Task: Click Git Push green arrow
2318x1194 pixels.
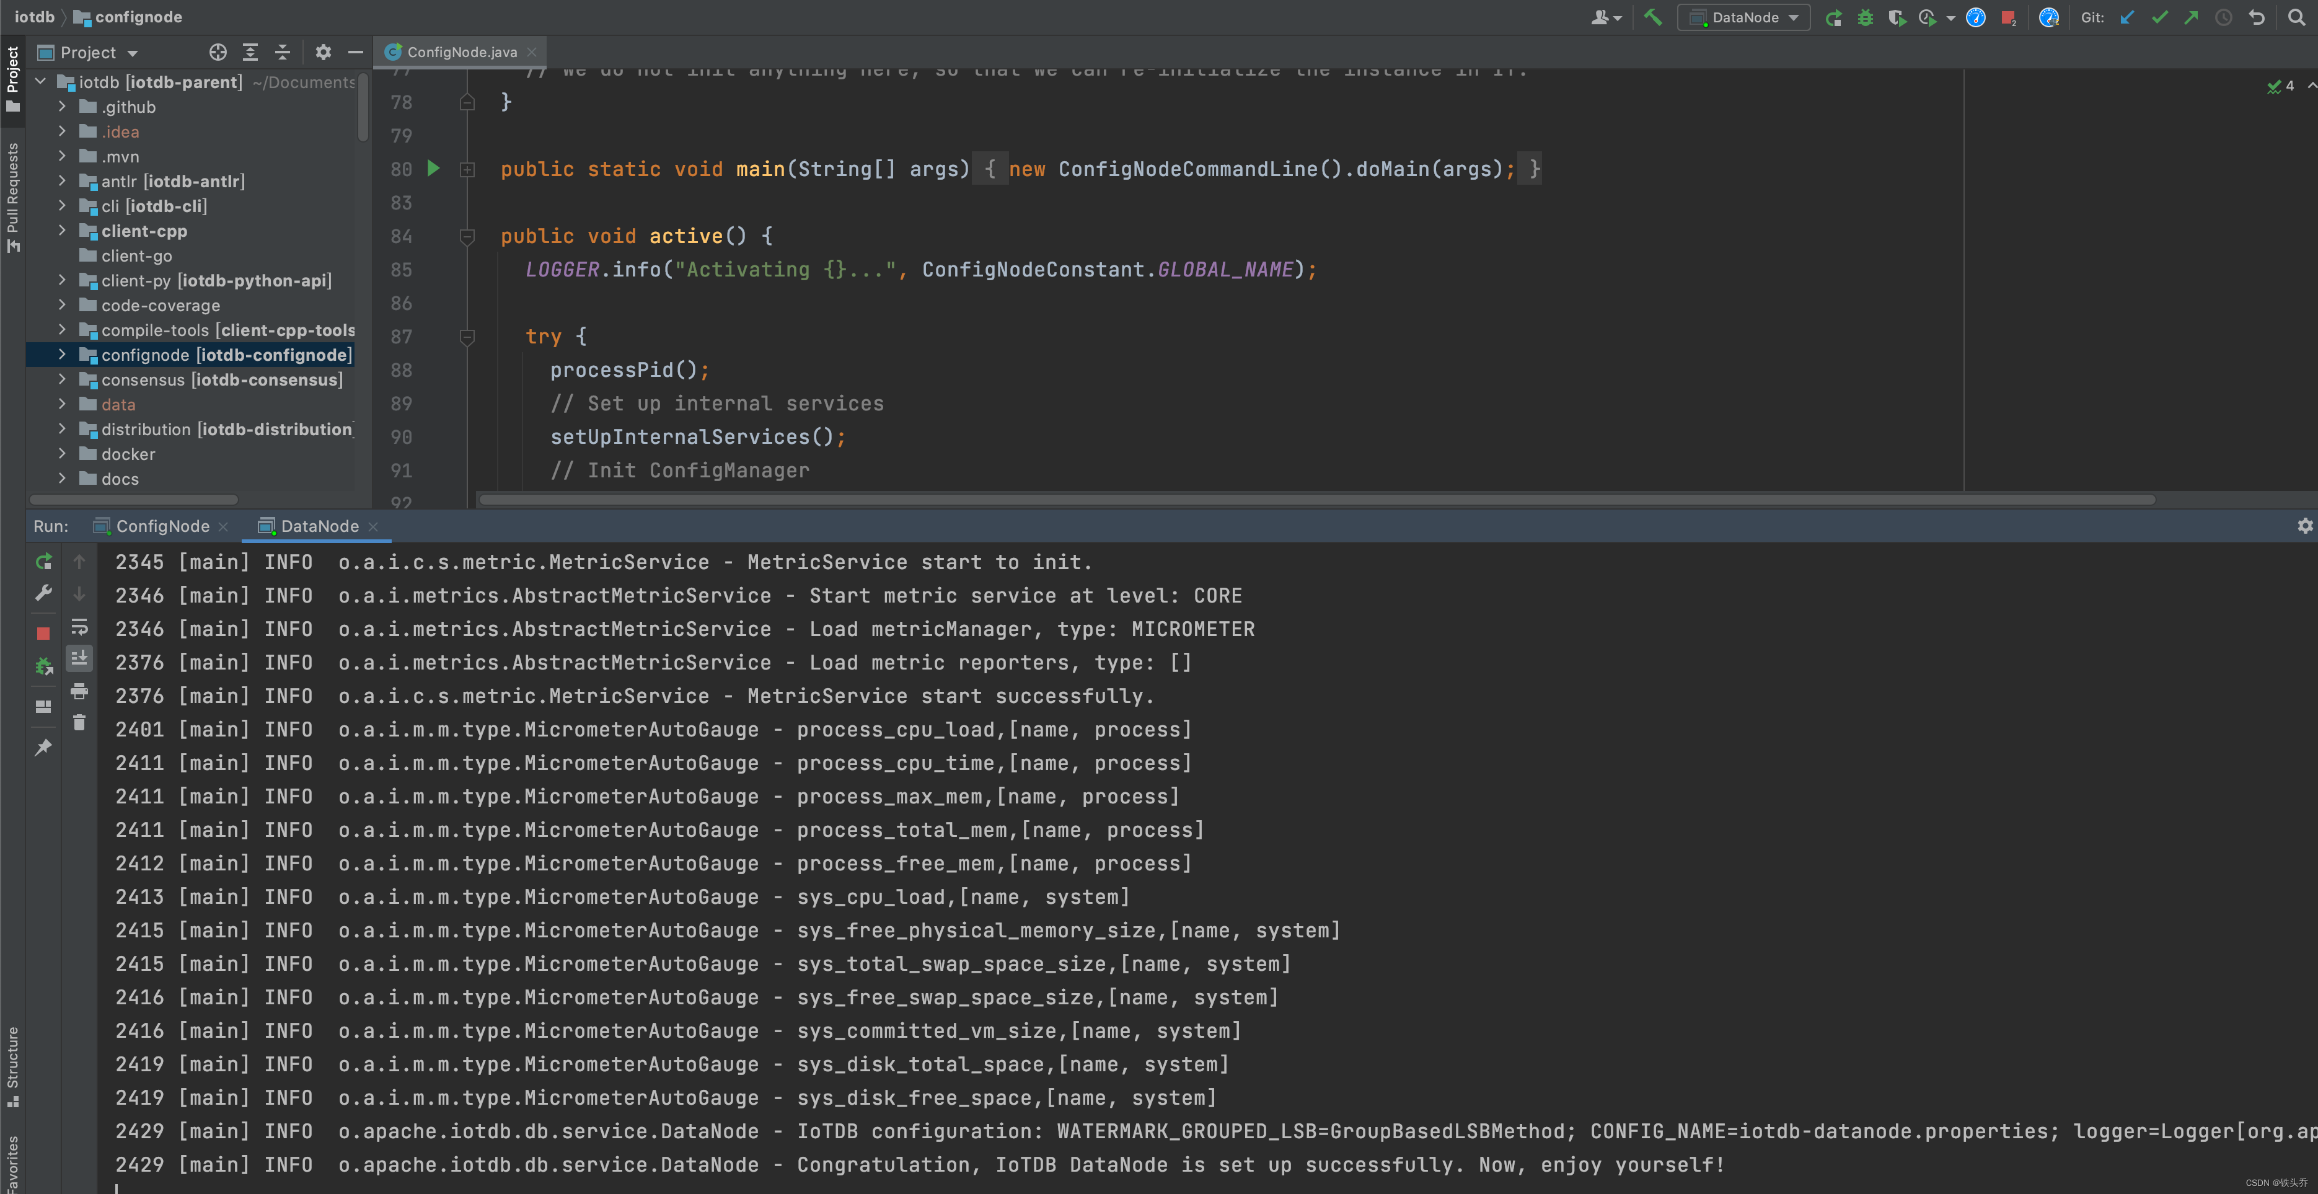Action: (2191, 17)
